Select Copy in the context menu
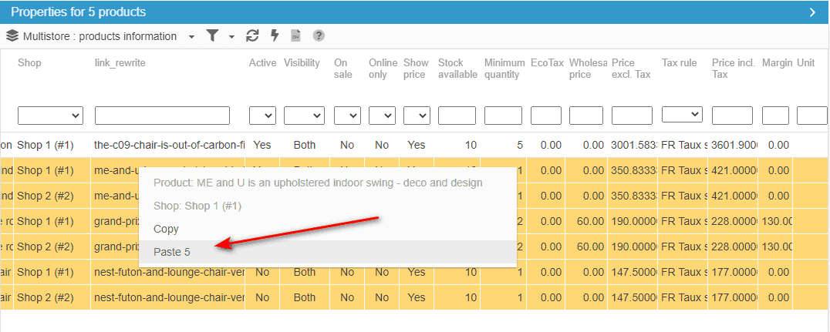Viewport: 830px width, 332px height. click(166, 229)
